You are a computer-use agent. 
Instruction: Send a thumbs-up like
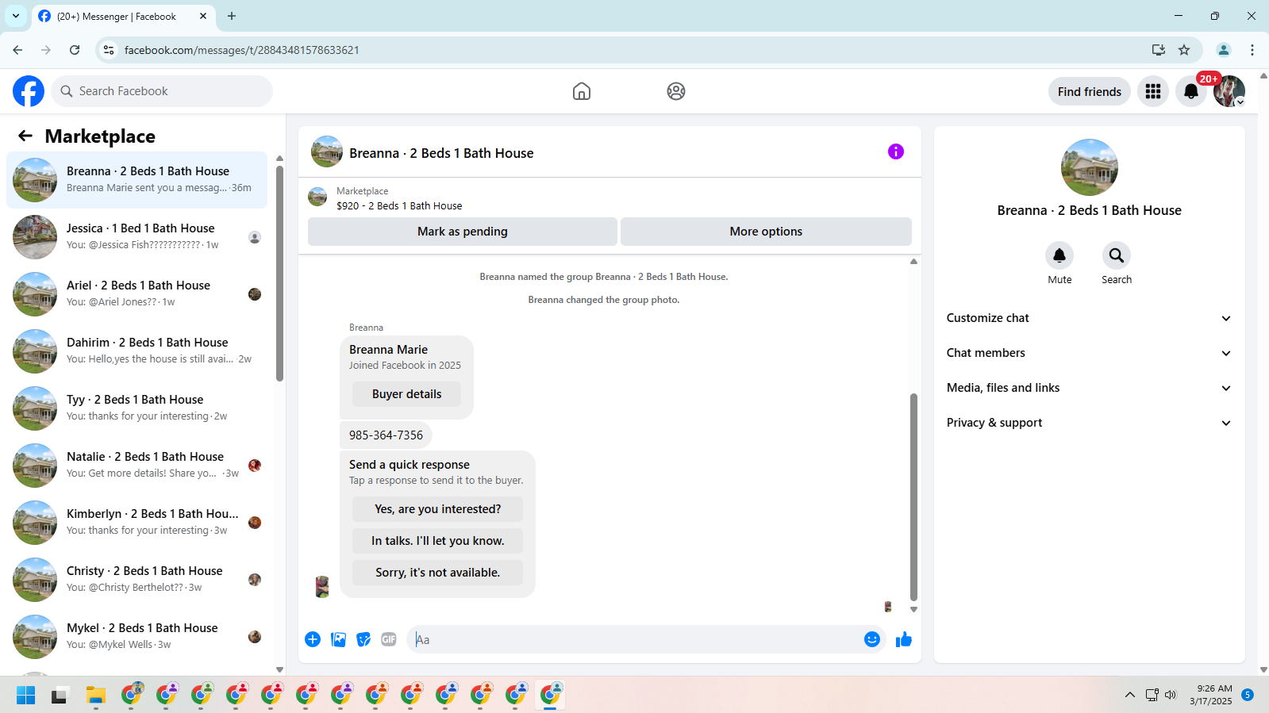tap(904, 639)
